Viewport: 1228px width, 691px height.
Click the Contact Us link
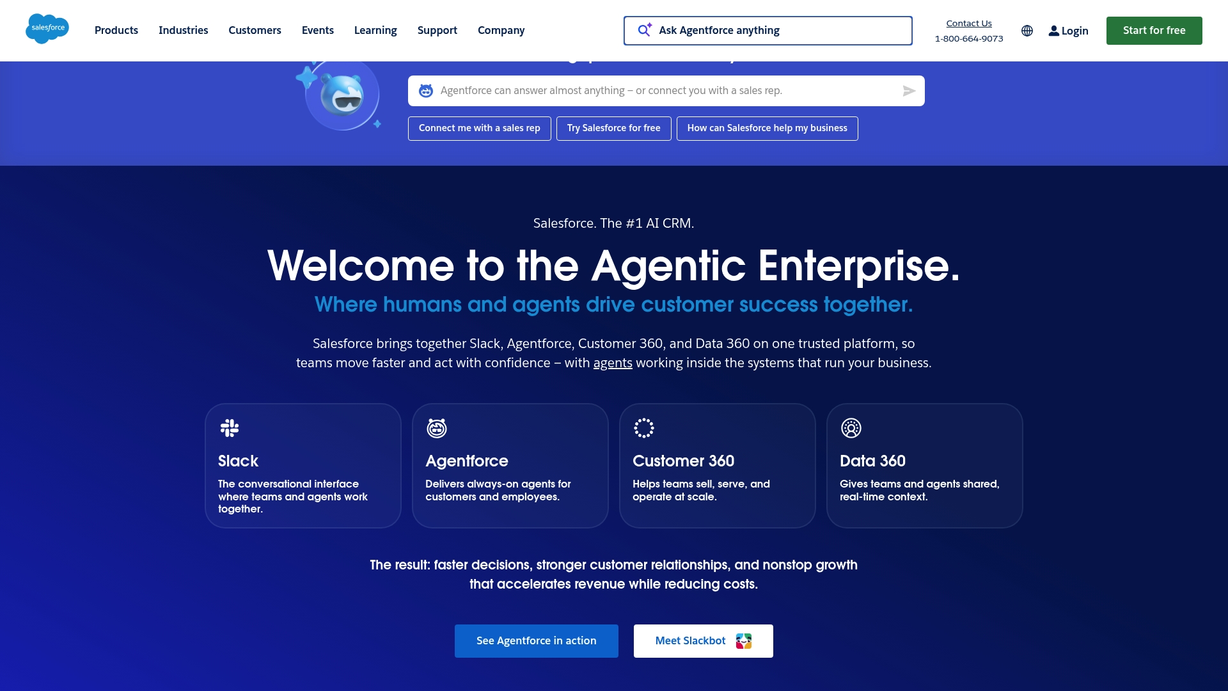click(969, 23)
